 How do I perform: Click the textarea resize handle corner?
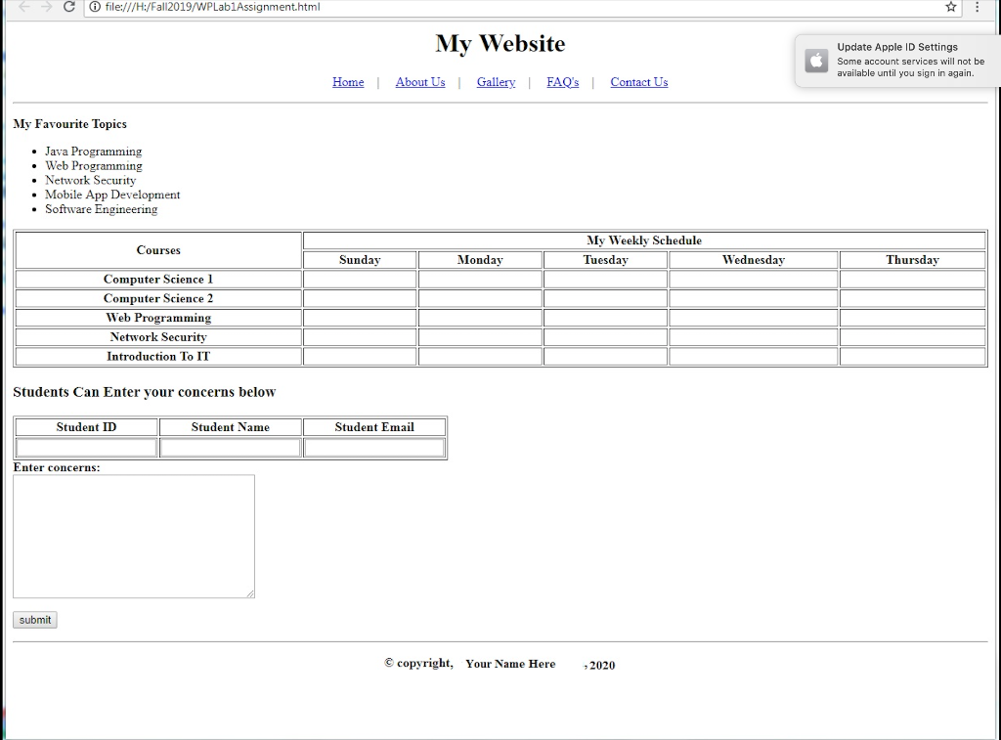click(x=250, y=593)
